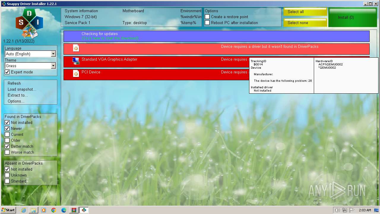Viewport: 380px width, 214px height.
Task: Open Options... from side menu
Action: click(16, 101)
